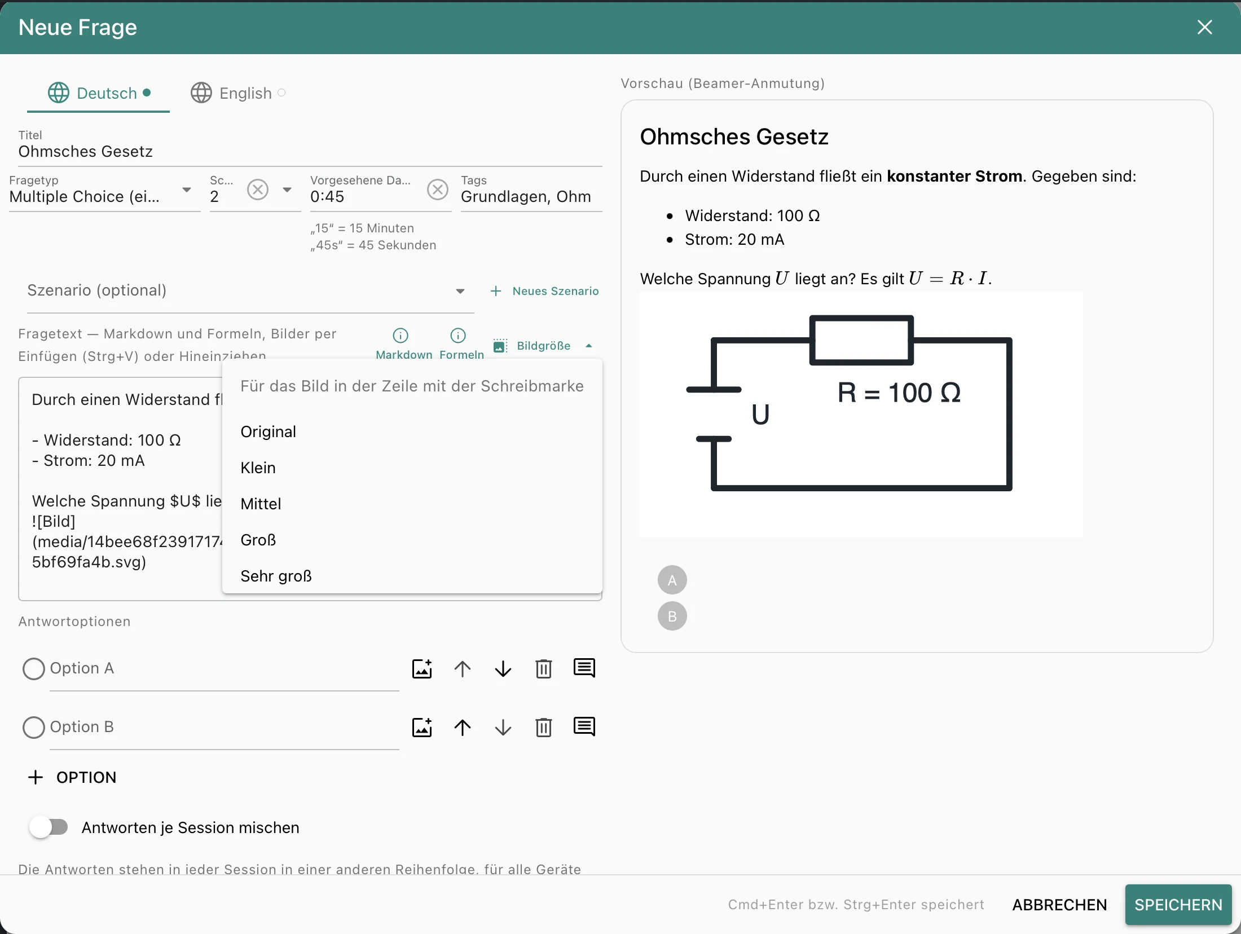Image resolution: width=1241 pixels, height=934 pixels.
Task: Click the Neues Szenario link
Action: 544,291
